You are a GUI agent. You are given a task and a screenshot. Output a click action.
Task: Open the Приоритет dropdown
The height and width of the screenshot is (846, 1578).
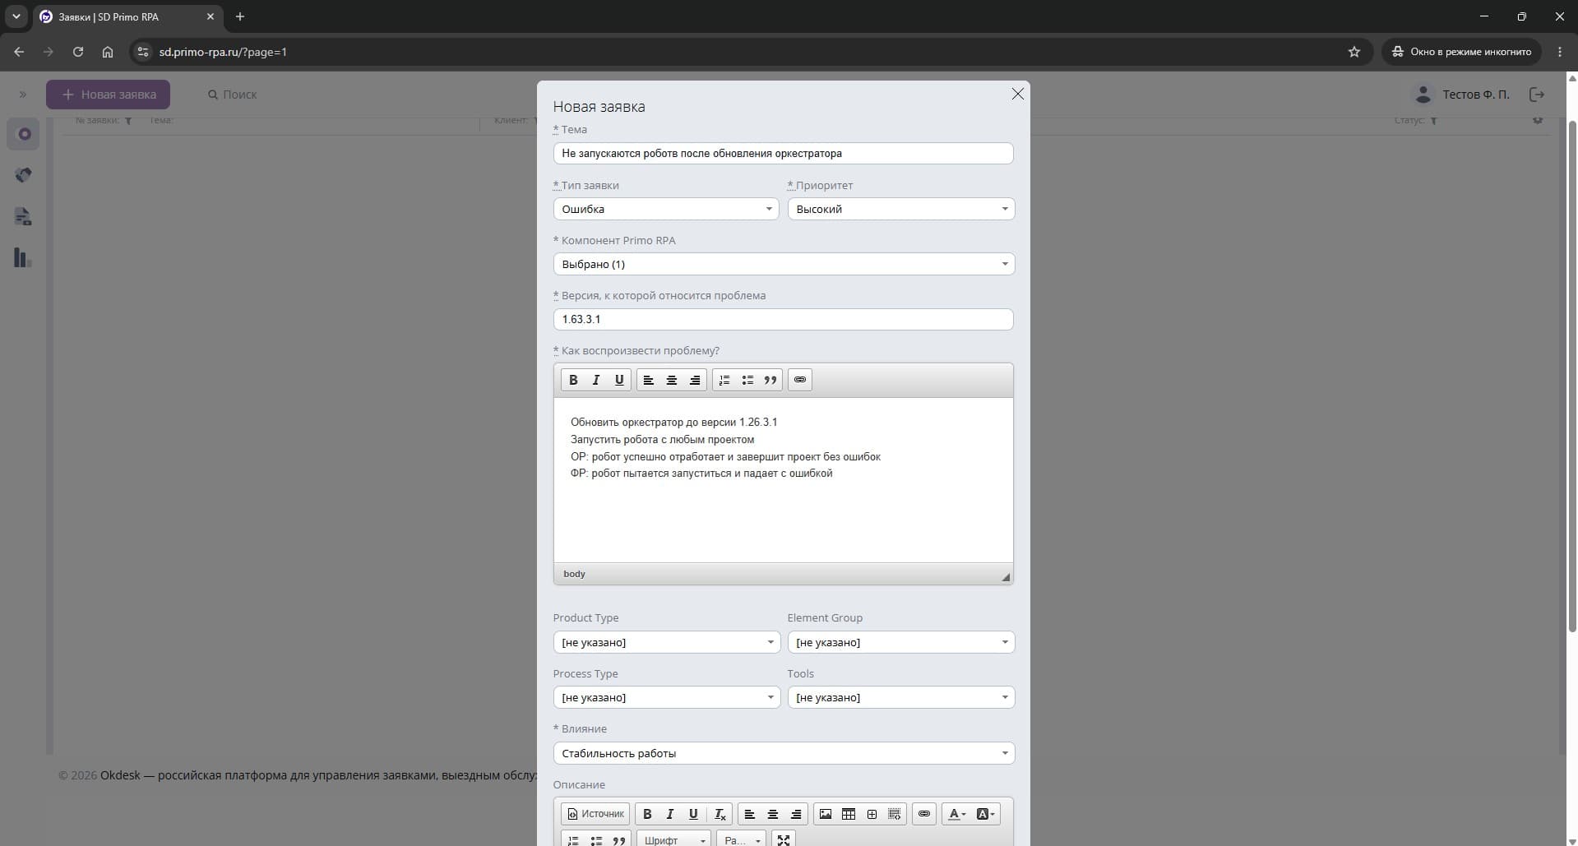[901, 209]
